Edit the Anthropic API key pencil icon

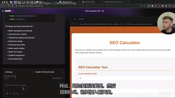[15, 79]
